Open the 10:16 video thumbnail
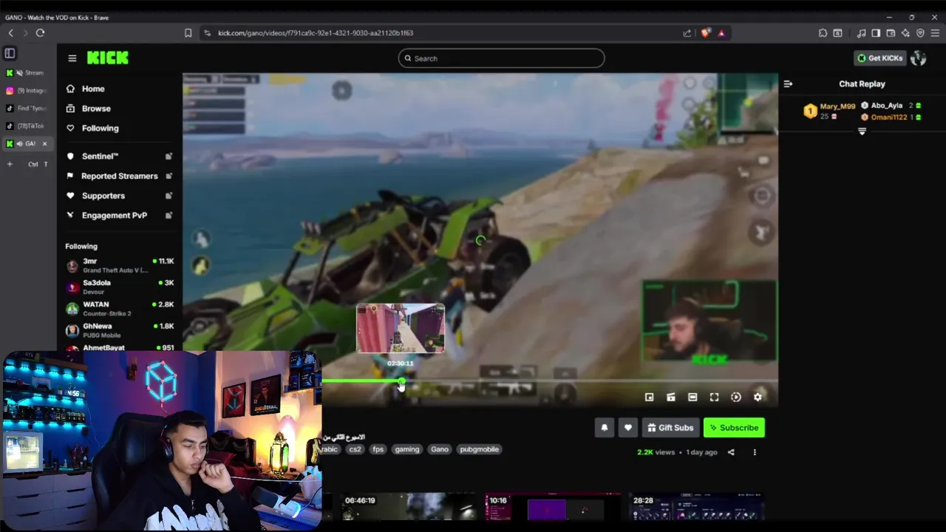The width and height of the screenshot is (946, 532). 552,508
